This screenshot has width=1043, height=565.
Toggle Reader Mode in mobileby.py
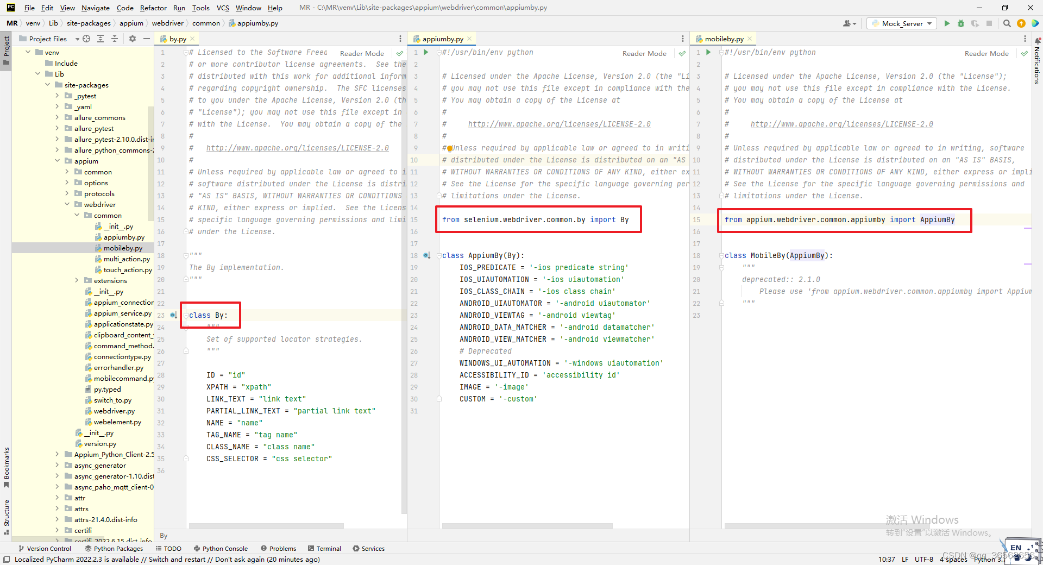(987, 53)
